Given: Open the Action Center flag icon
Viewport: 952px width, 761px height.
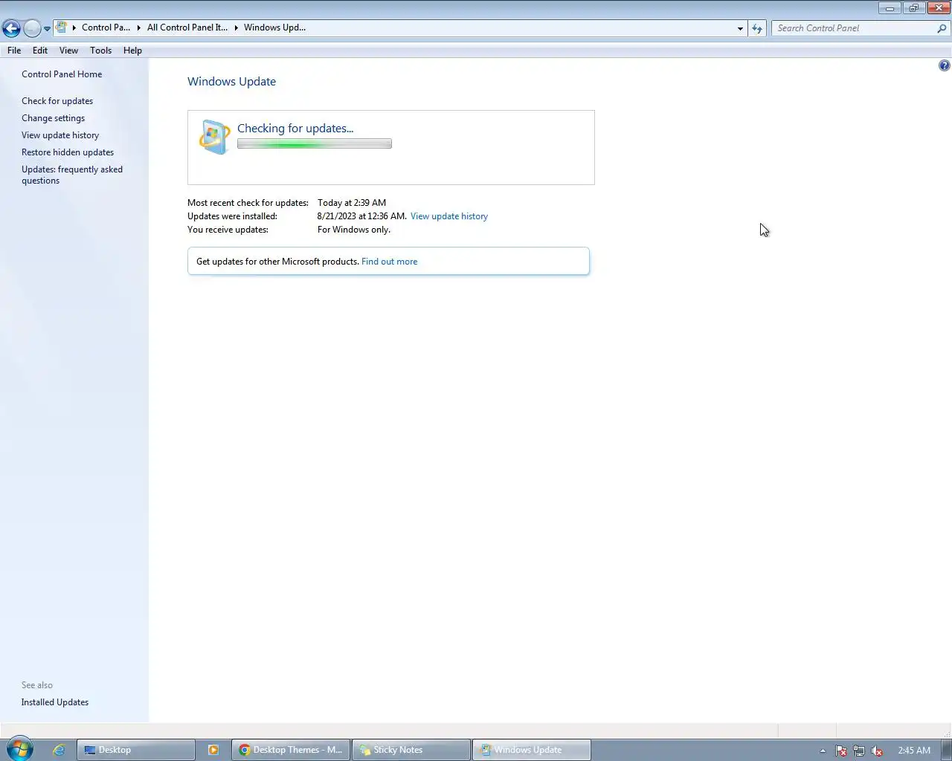Looking at the screenshot, I should [x=841, y=751].
